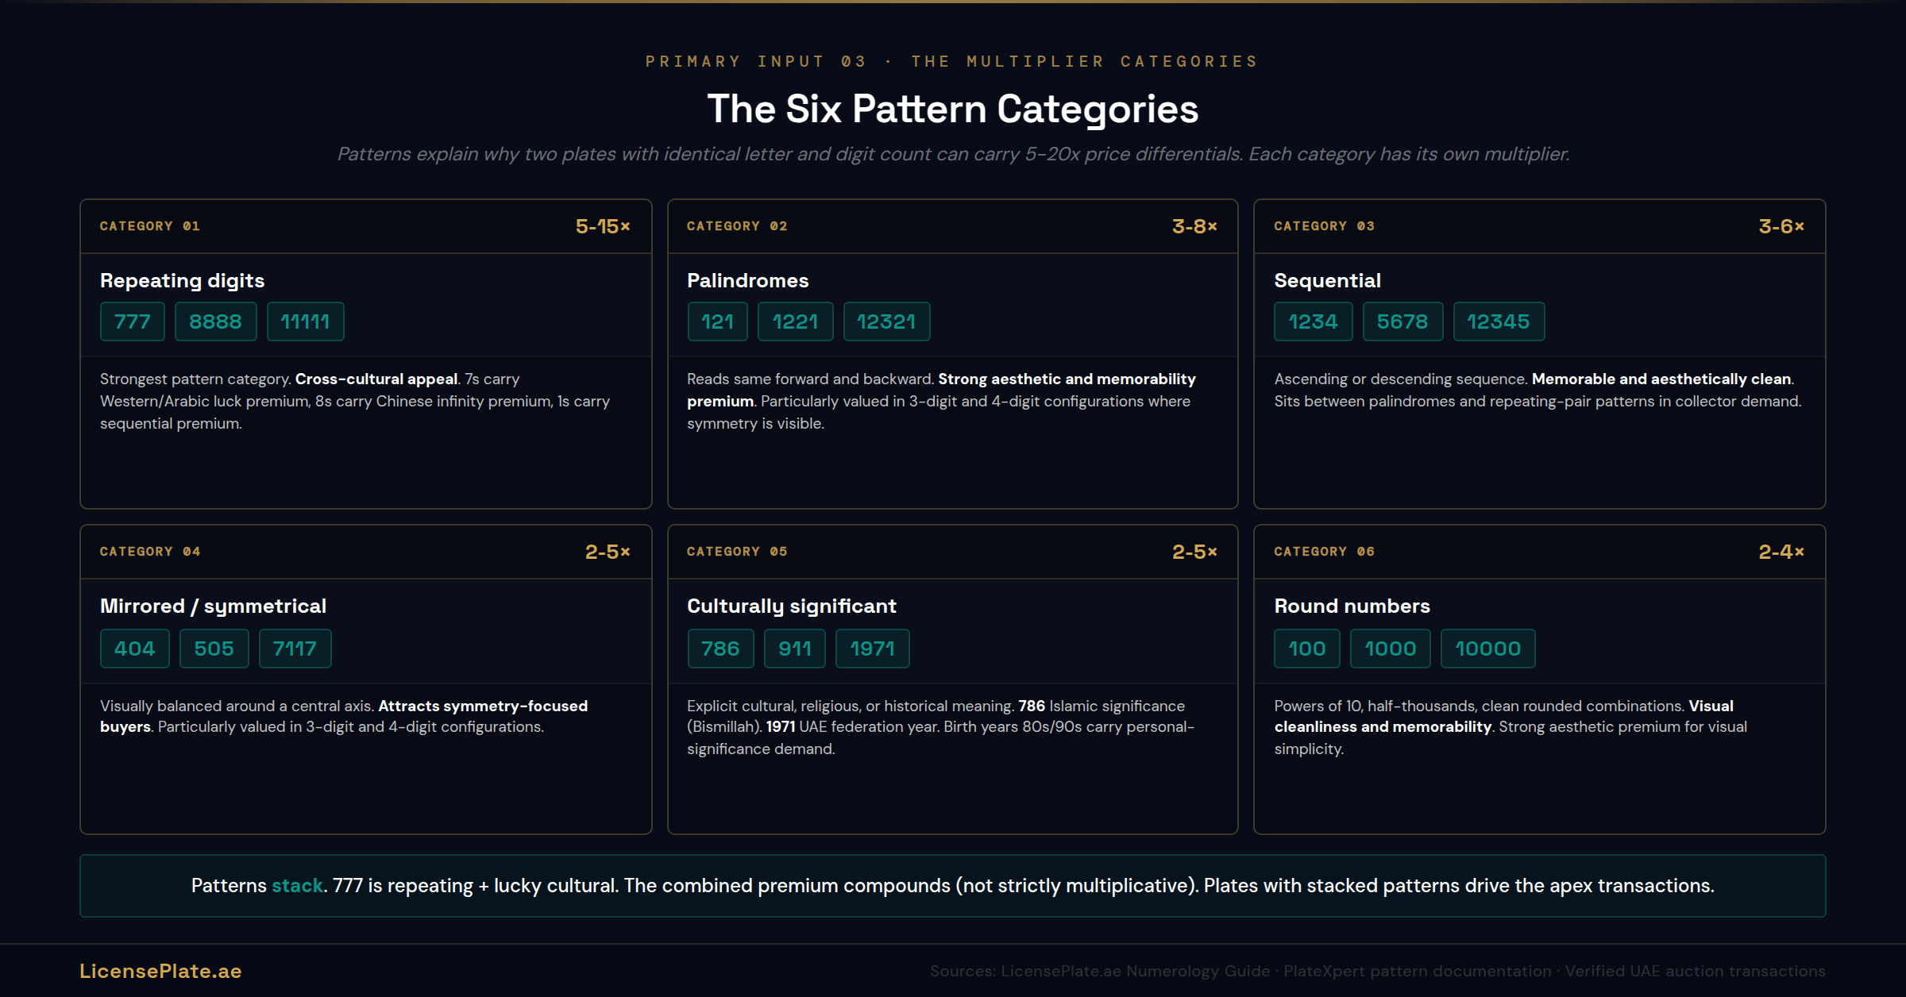Viewport: 1906px width, 997px height.
Task: Click the 3-6× multiplier value
Action: point(1781,226)
